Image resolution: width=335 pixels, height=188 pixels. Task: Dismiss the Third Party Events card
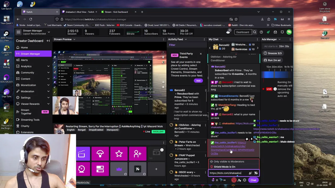(x=201, y=54)
